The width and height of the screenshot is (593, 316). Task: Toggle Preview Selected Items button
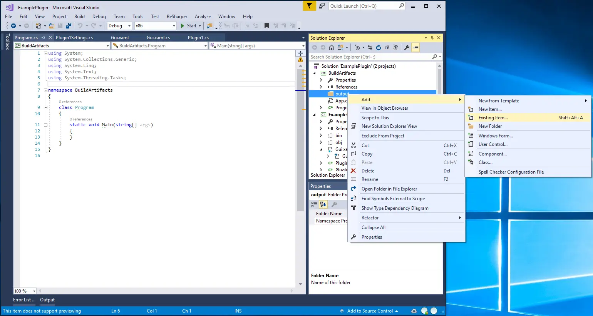click(x=415, y=47)
